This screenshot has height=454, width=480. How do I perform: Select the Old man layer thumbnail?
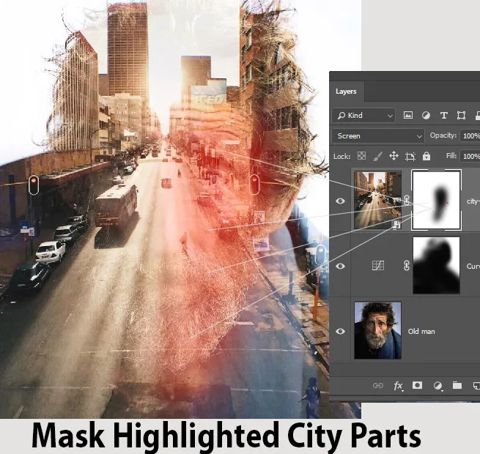[377, 330]
